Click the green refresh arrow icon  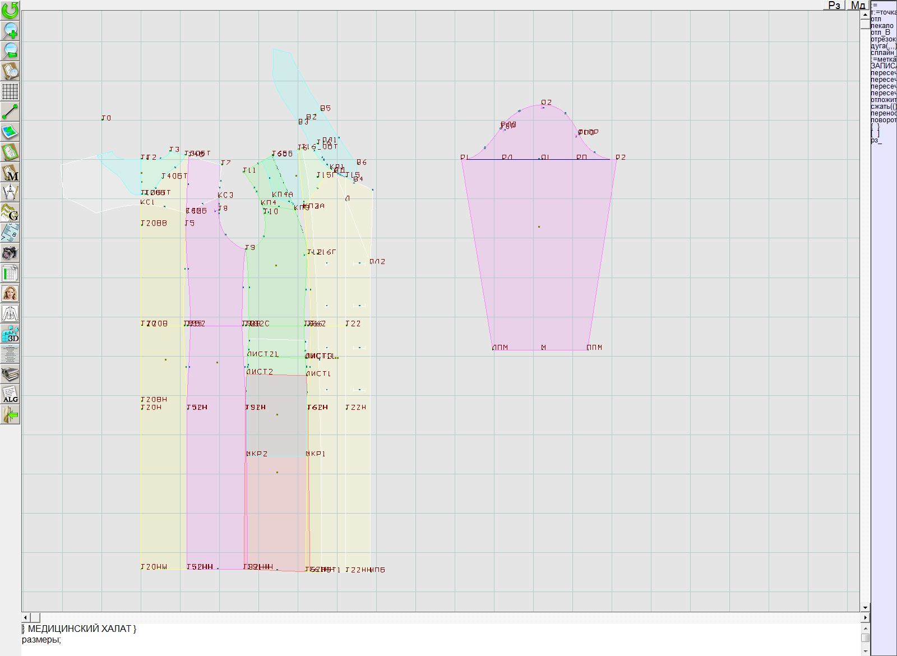tap(10, 10)
